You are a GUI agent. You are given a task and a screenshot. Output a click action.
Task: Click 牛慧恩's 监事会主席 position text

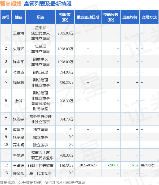[41, 153]
